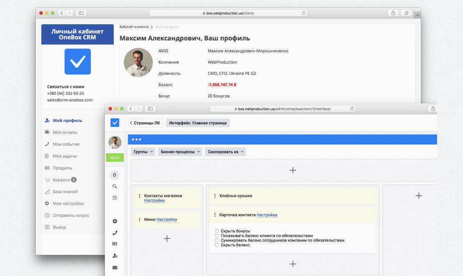Click Выход to log out

coord(59,227)
